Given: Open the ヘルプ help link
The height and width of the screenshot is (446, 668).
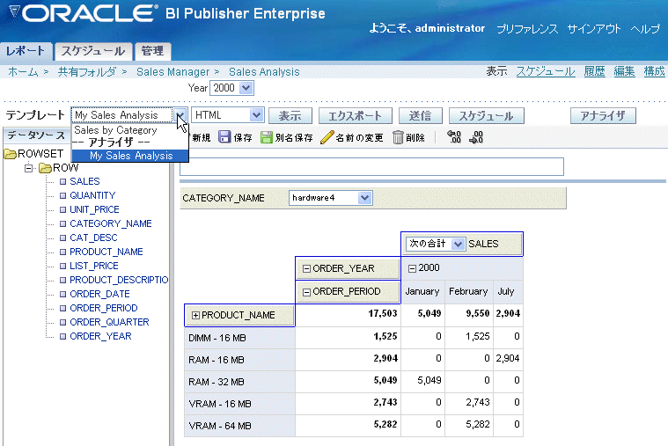Looking at the screenshot, I should coord(645,29).
